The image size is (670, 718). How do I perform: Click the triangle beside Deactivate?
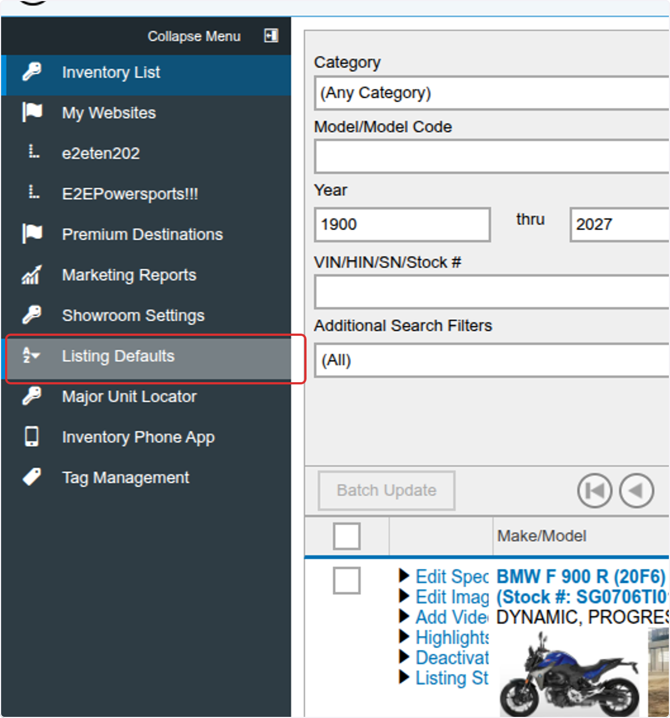(405, 657)
